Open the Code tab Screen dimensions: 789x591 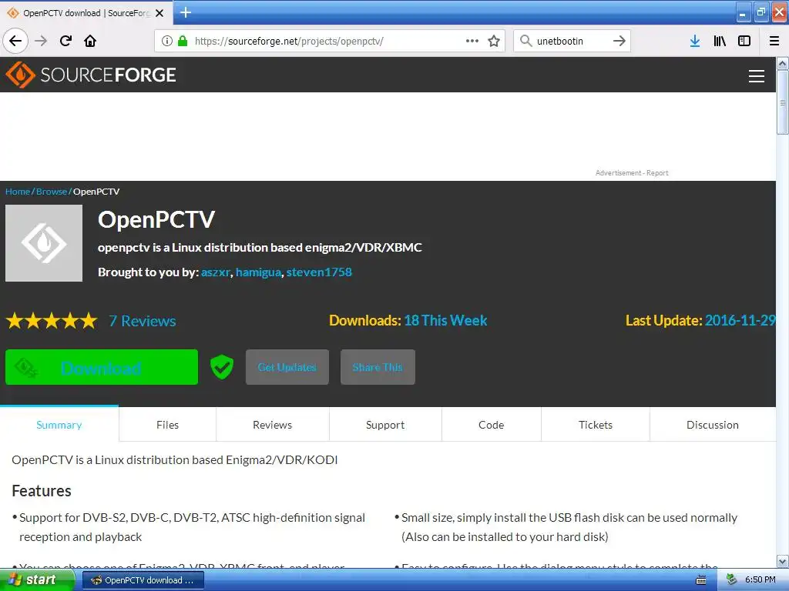tap(491, 425)
